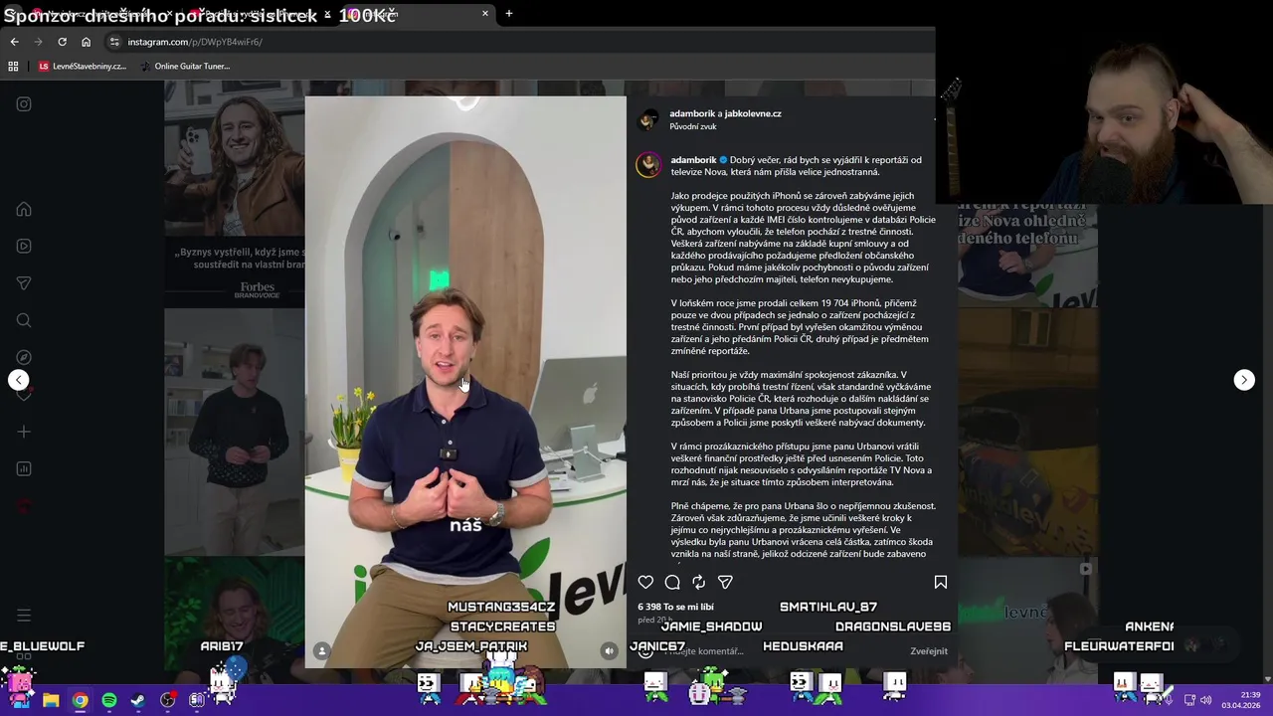Click the comment input field
The image size is (1273, 716).
point(781,651)
